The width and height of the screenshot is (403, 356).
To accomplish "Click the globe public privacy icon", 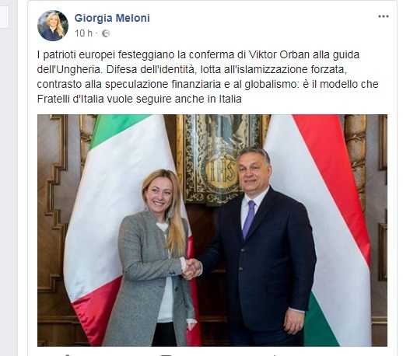I will (106, 33).
